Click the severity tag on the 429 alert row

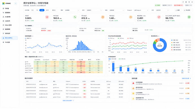click(188, 83)
